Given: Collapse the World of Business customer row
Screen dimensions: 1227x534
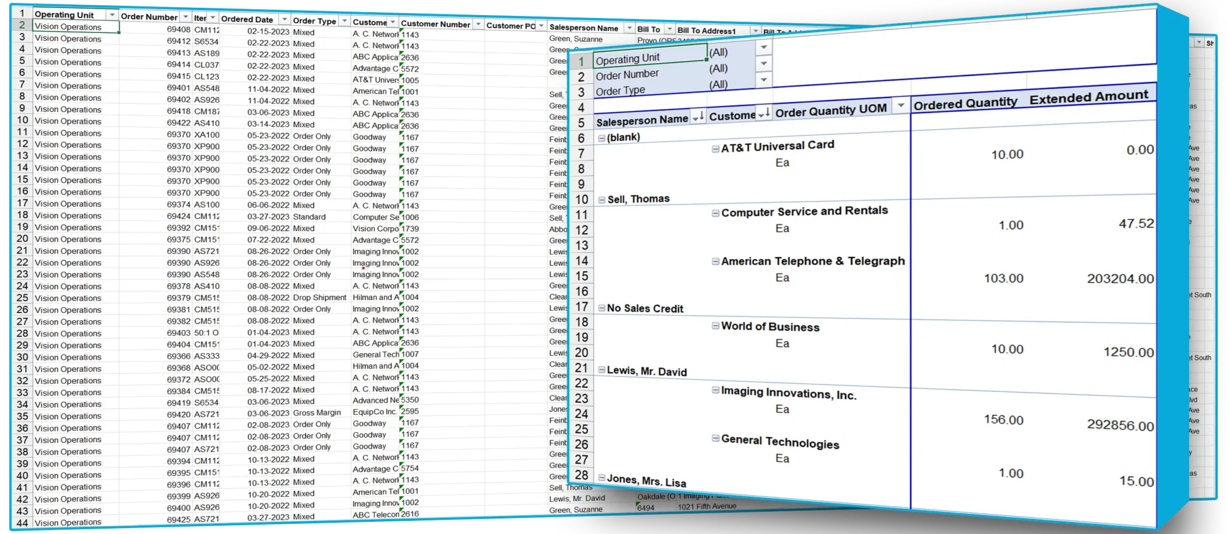Looking at the screenshot, I should pos(715,326).
